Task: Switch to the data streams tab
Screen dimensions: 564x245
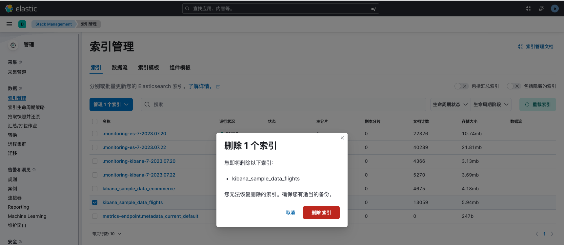Action: pyautogui.click(x=119, y=67)
